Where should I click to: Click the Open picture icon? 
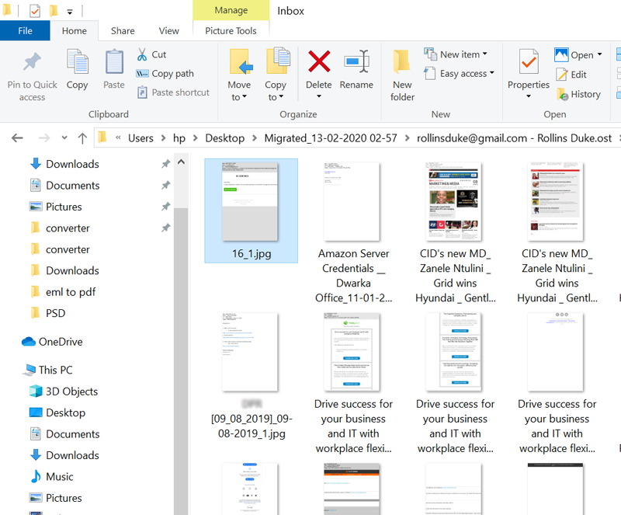point(561,54)
